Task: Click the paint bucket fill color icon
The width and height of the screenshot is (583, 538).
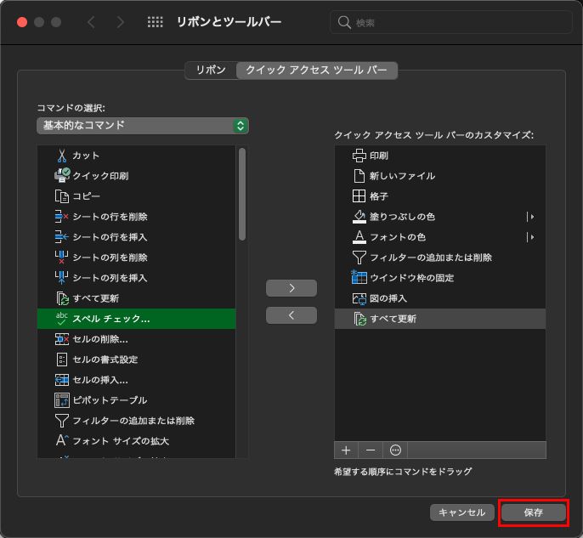Action: pyautogui.click(x=359, y=217)
